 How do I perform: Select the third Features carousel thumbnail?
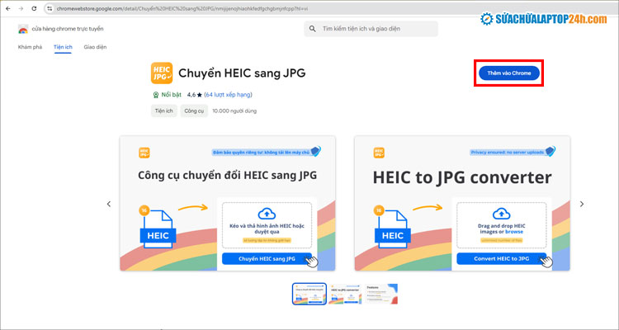pyautogui.click(x=380, y=294)
